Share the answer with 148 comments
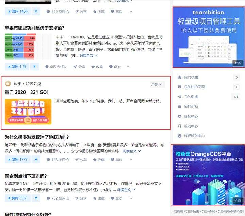The image size is (245, 216). tap(81, 160)
